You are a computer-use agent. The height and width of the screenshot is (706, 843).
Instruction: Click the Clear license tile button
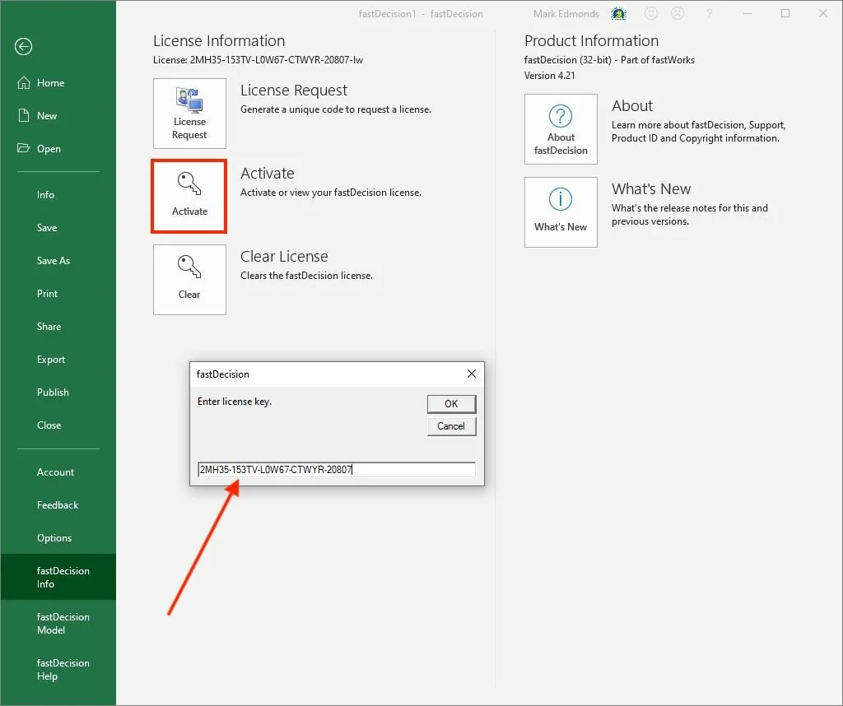pyautogui.click(x=190, y=280)
